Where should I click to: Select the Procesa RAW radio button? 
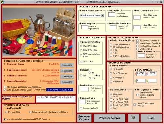6,112
